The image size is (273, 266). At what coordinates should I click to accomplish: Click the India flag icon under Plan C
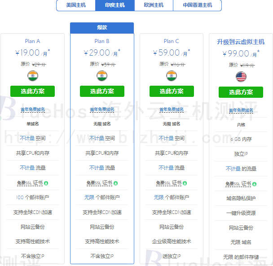172,76
